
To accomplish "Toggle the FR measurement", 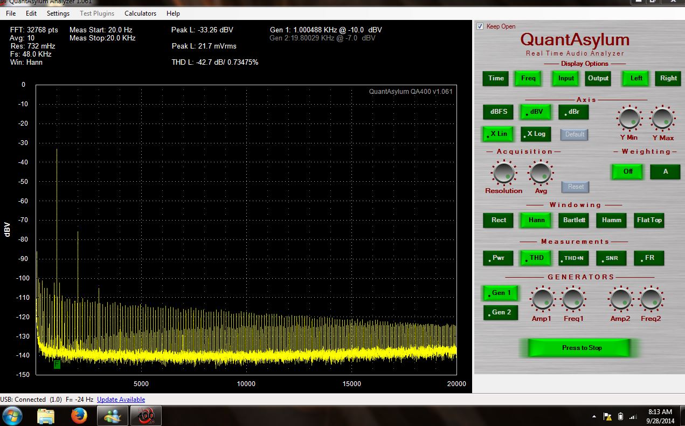I will click(649, 258).
